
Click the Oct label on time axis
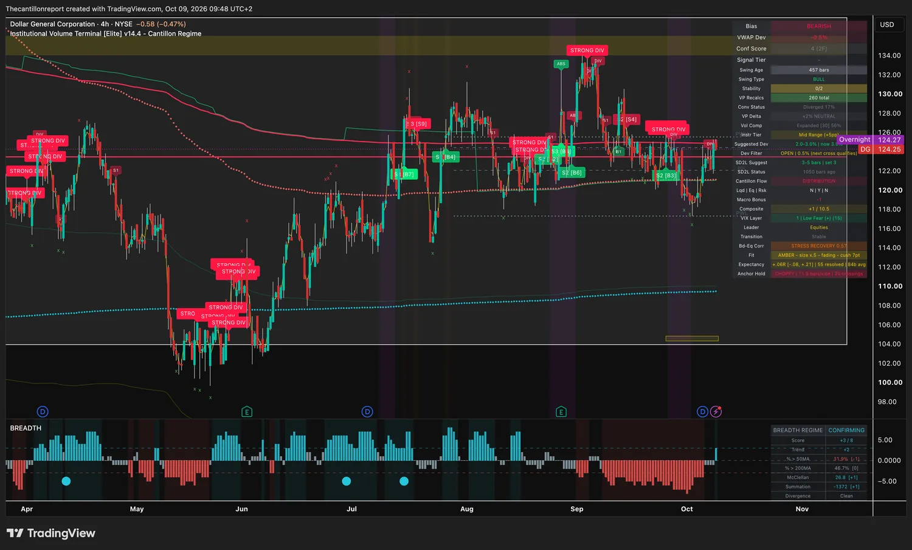point(687,509)
